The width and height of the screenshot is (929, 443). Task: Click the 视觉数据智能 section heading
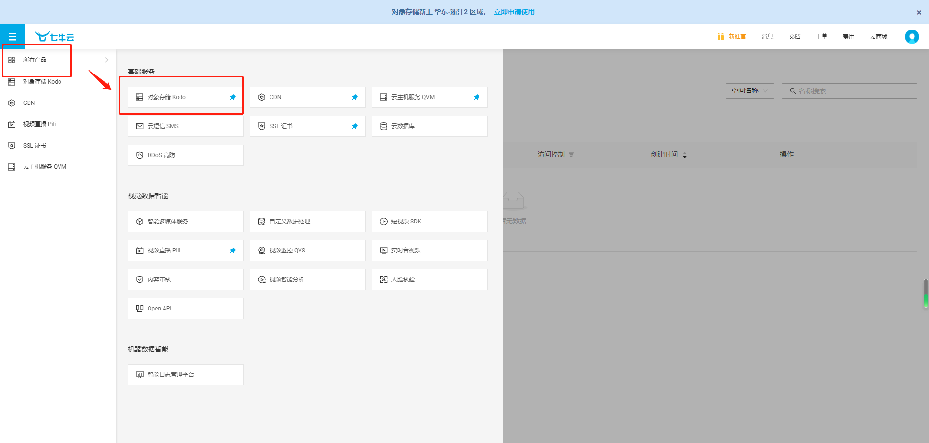148,196
